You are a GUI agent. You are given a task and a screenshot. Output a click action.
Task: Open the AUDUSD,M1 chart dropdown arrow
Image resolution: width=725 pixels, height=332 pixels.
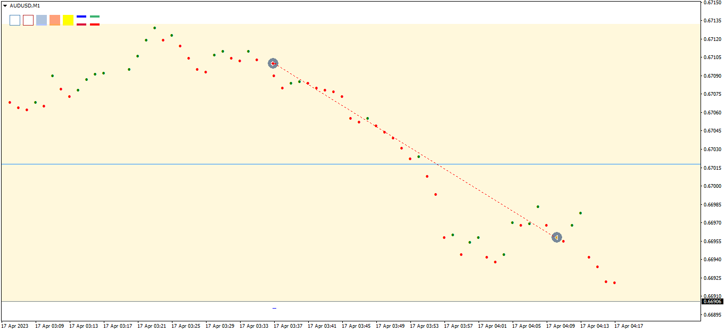point(5,5)
